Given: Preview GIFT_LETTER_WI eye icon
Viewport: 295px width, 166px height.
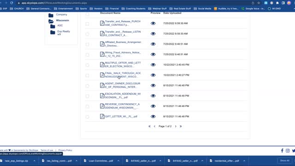Looking at the screenshot, I should click(153, 117).
